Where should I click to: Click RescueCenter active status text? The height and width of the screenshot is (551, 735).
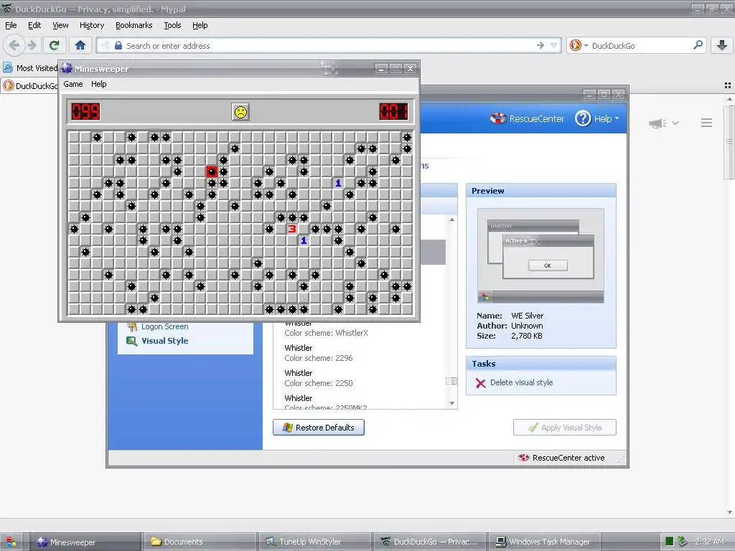pyautogui.click(x=568, y=458)
